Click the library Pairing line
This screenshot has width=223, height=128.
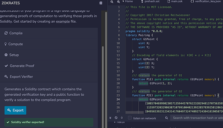139,35
